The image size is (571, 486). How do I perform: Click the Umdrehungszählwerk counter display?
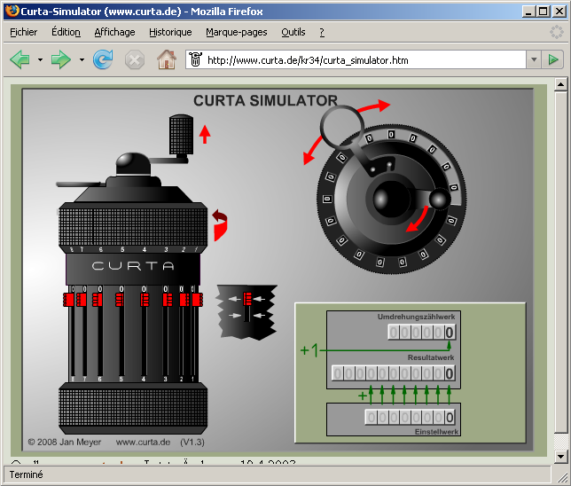pyautogui.click(x=422, y=333)
